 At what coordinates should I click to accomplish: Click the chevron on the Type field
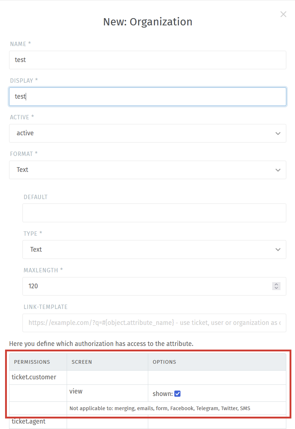[278, 249]
